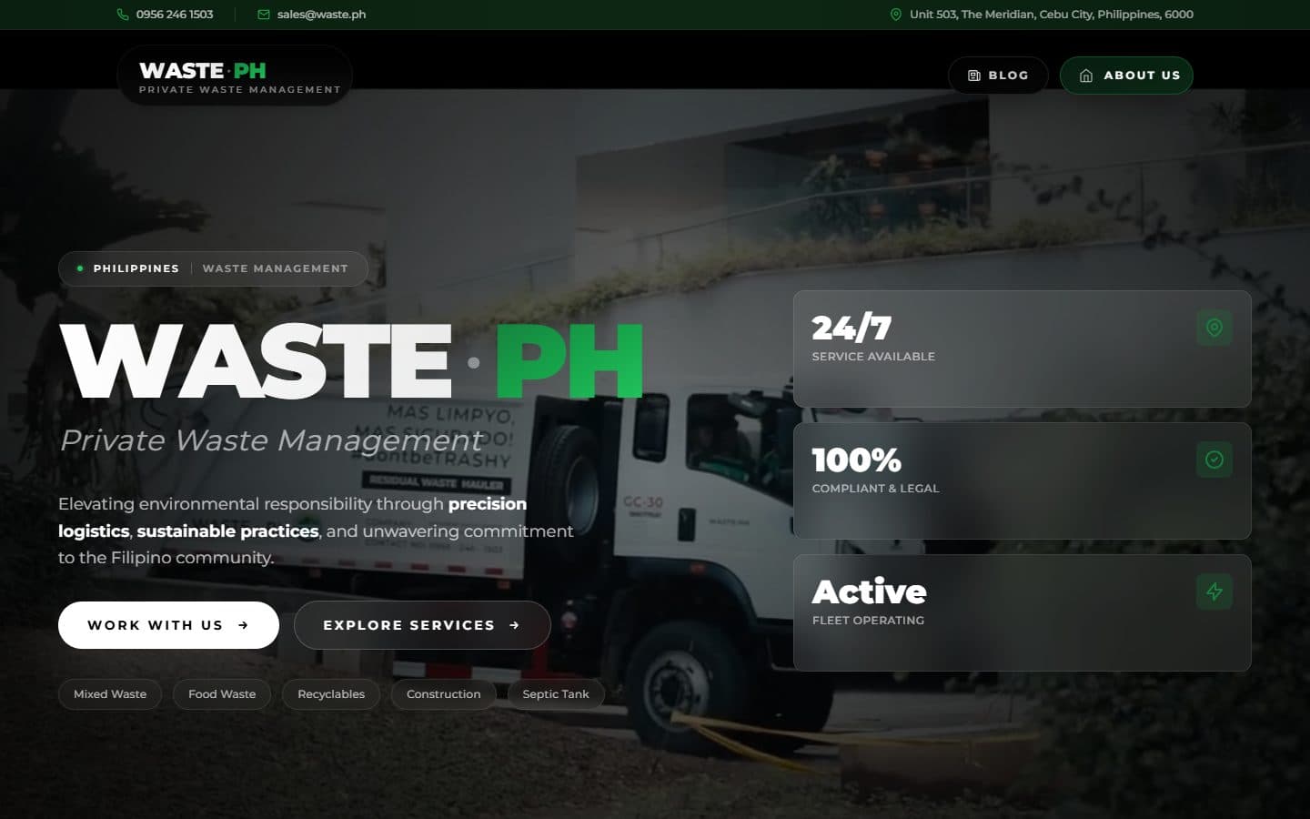The height and width of the screenshot is (819, 1310).
Task: Click the Work With Us button
Action: point(168,625)
